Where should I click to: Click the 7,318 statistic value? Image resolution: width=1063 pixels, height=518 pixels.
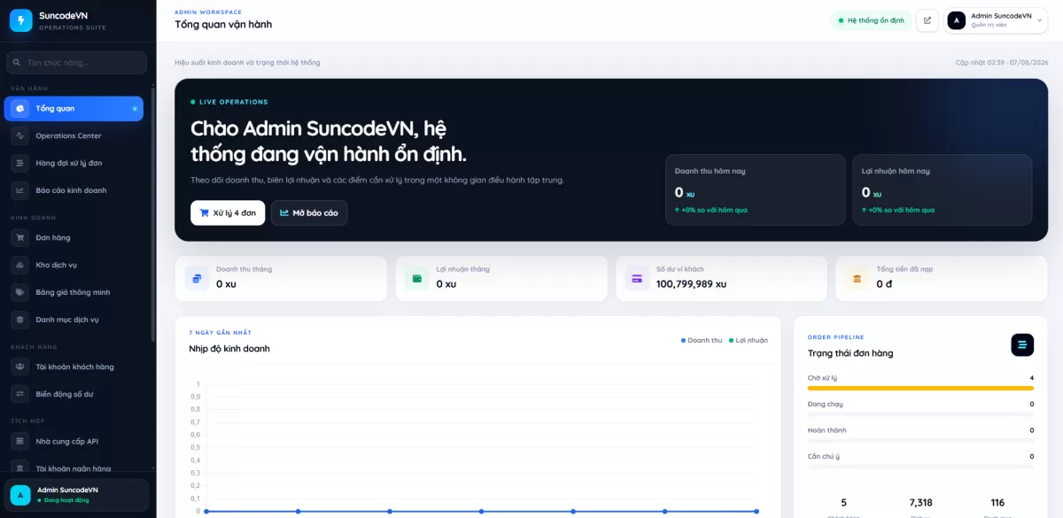tap(920, 503)
